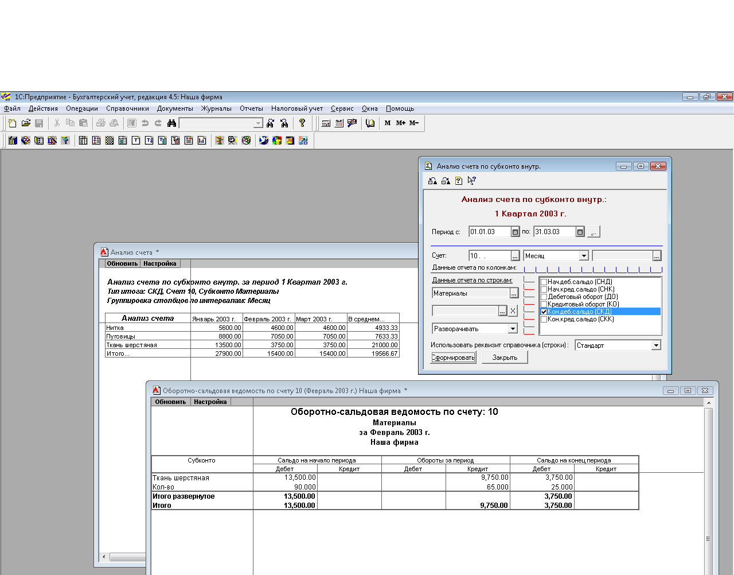Screen dimensions: 734x575
Task: Check the Кредитовый оборот (КО) checkbox
Action: click(x=544, y=304)
